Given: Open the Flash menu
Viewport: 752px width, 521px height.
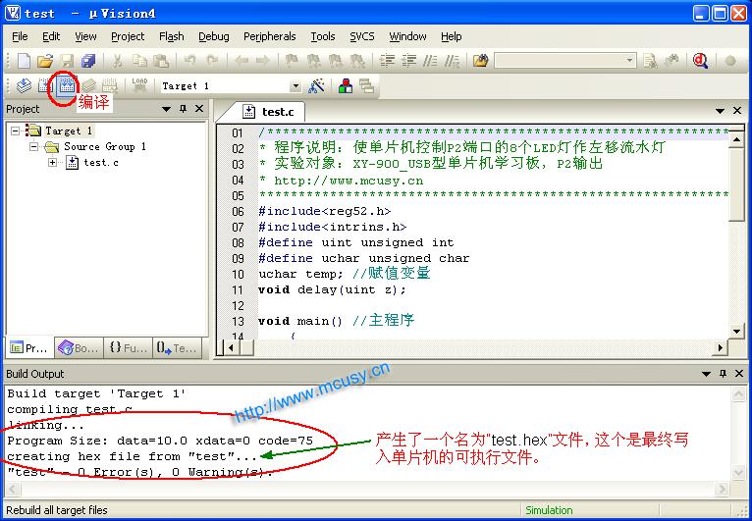Looking at the screenshot, I should coord(171,36).
